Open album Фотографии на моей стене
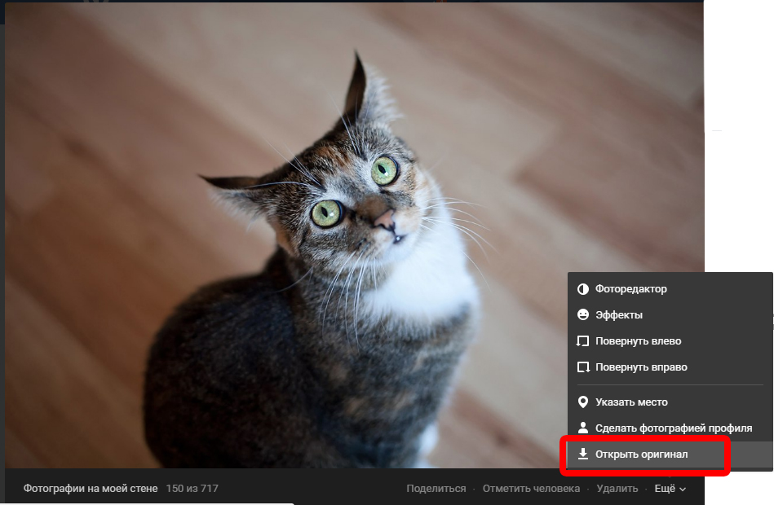This screenshot has width=774, height=505. (x=91, y=489)
